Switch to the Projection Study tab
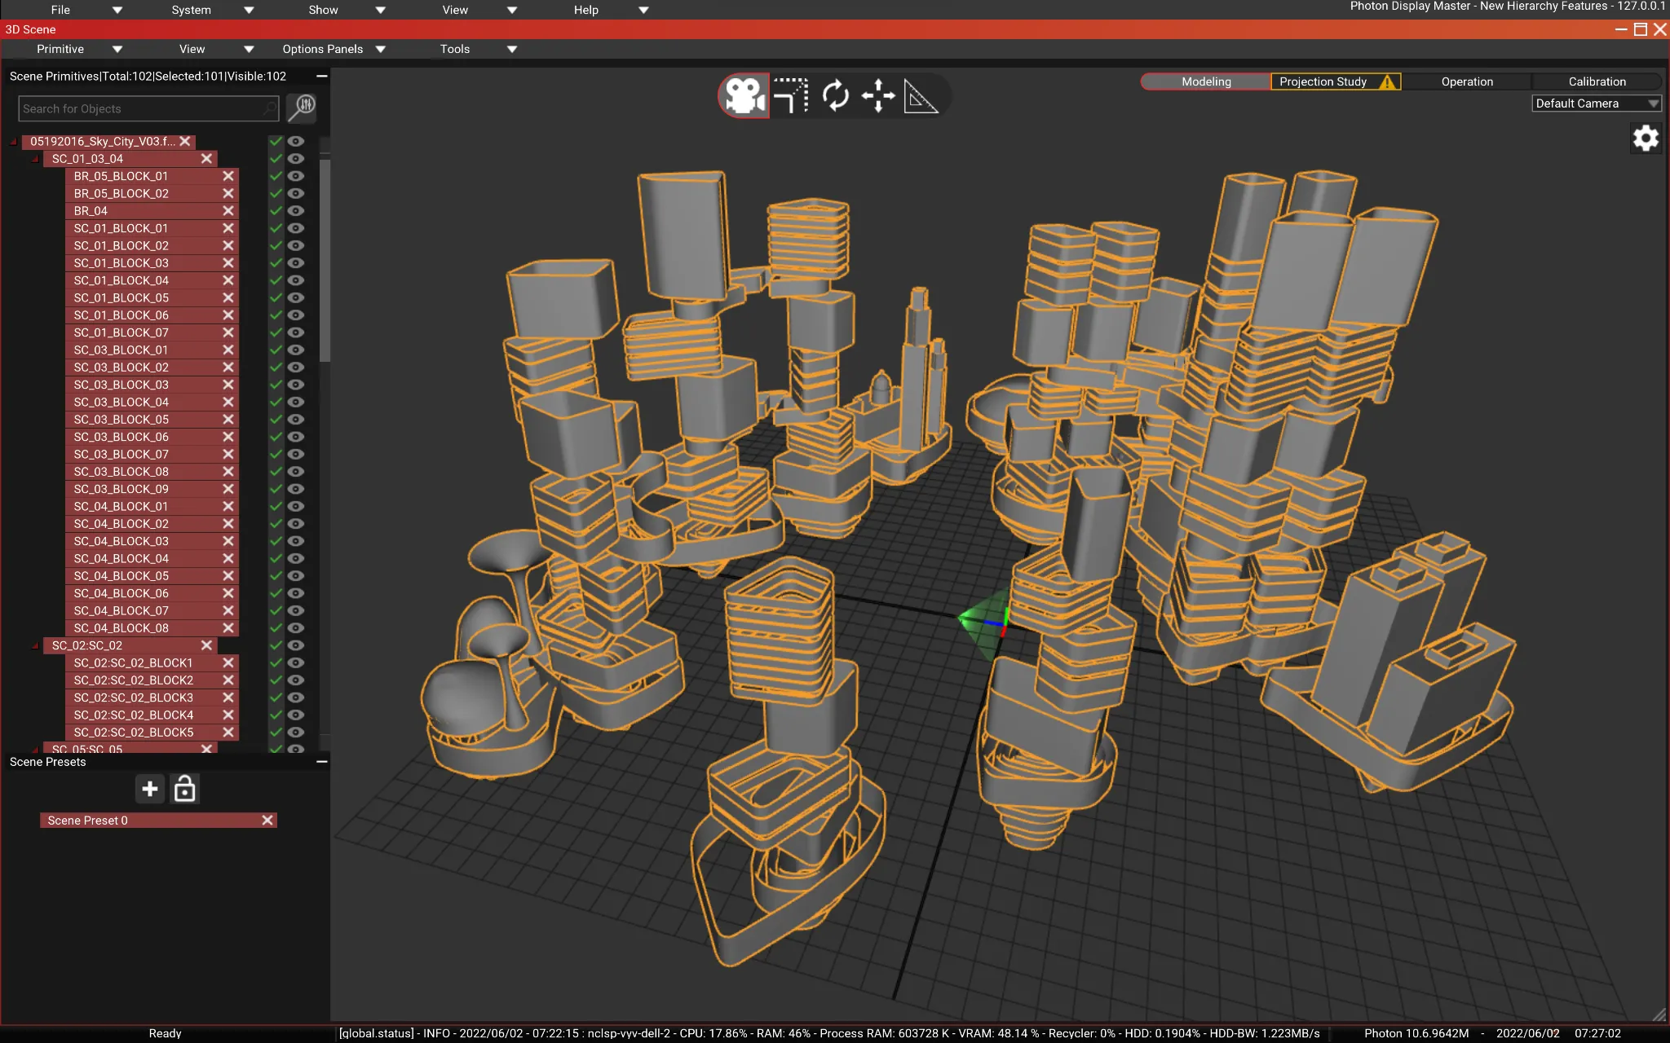This screenshot has width=1670, height=1043. tap(1336, 81)
